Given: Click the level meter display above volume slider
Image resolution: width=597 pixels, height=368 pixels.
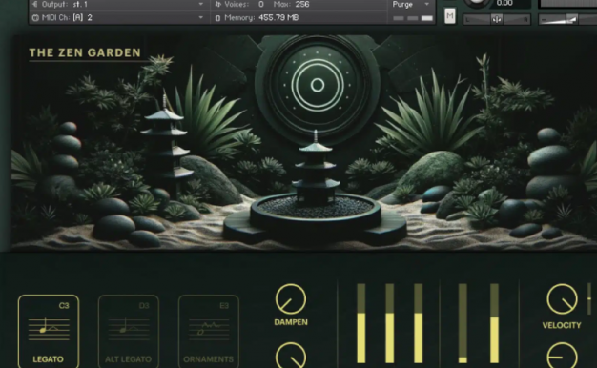Looking at the screenshot, I should coord(568,4).
